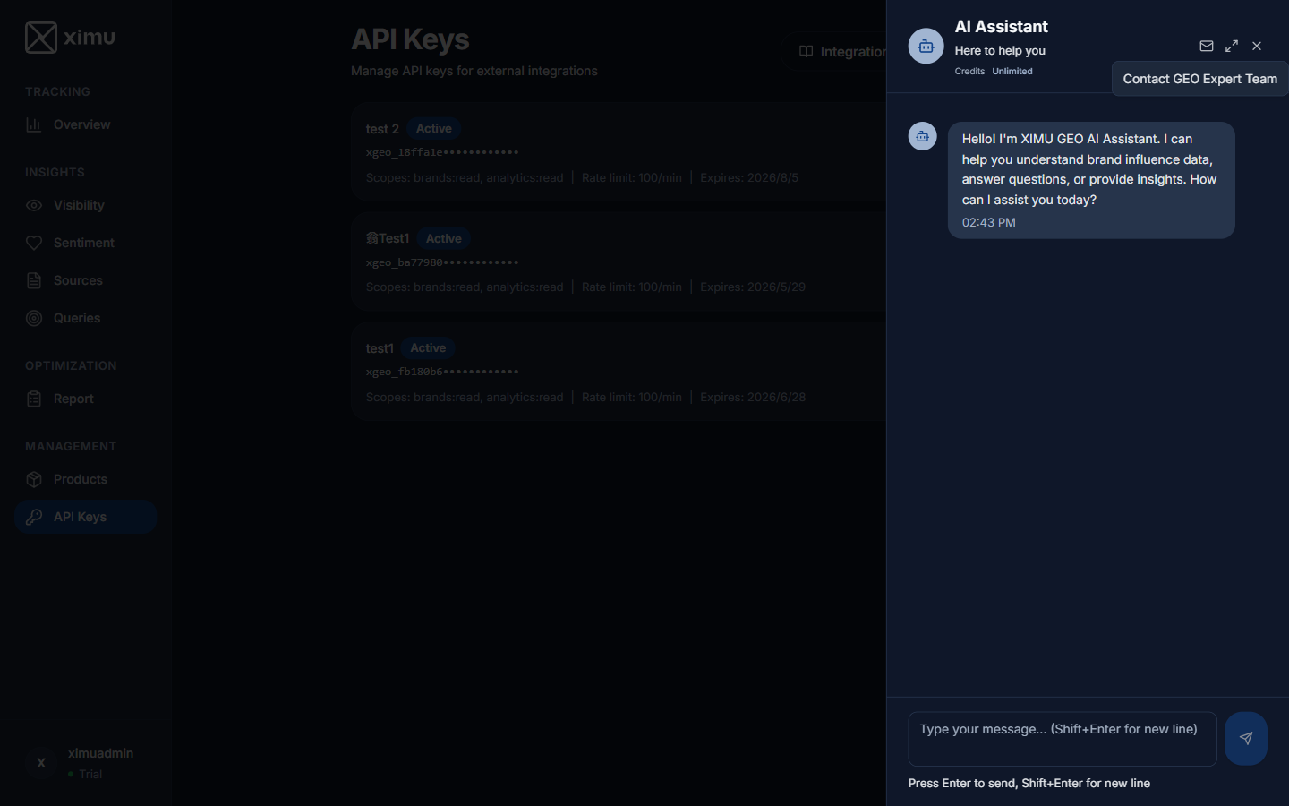1289x806 pixels.
Task: Select the API Keys menu item
Action: [x=86, y=517]
